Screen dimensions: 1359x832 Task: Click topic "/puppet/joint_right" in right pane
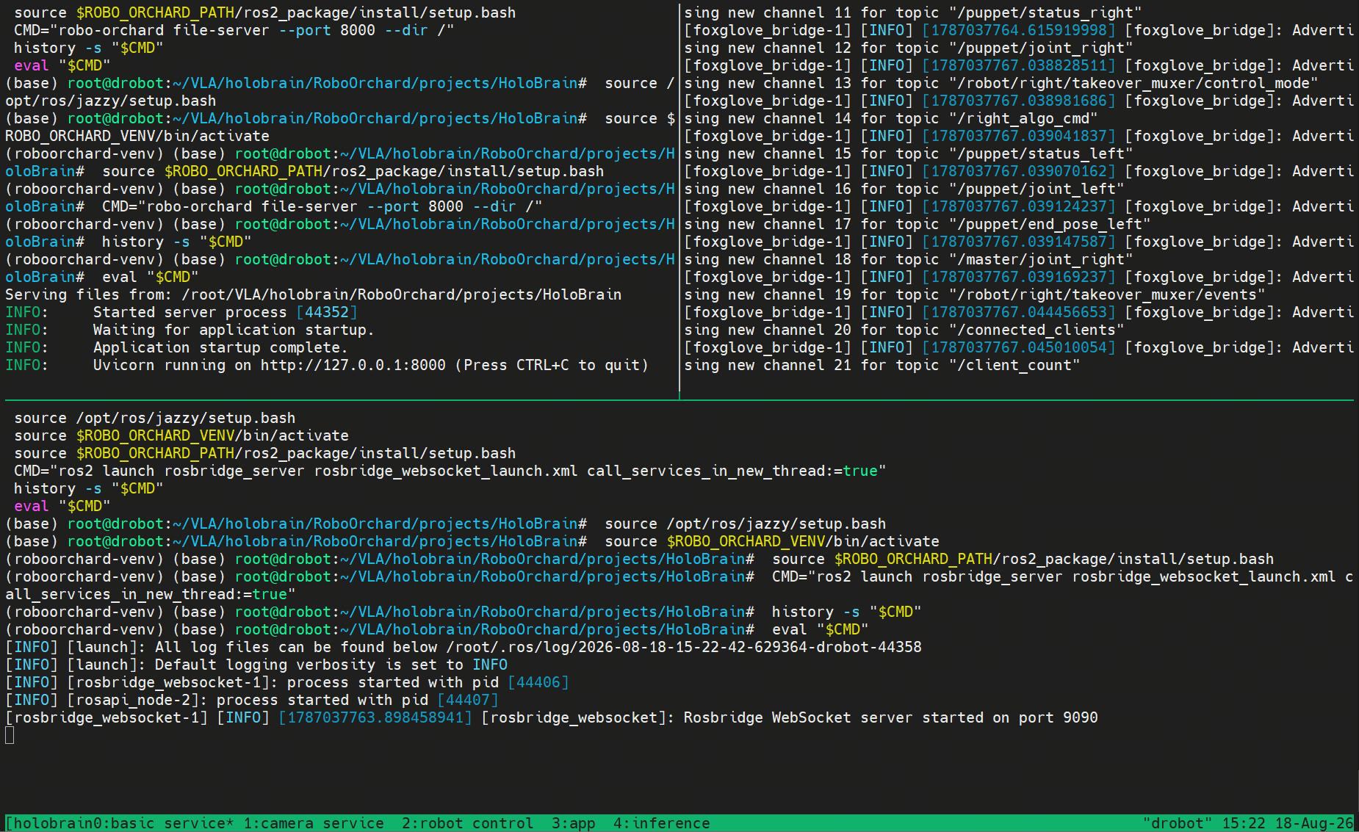(1041, 48)
